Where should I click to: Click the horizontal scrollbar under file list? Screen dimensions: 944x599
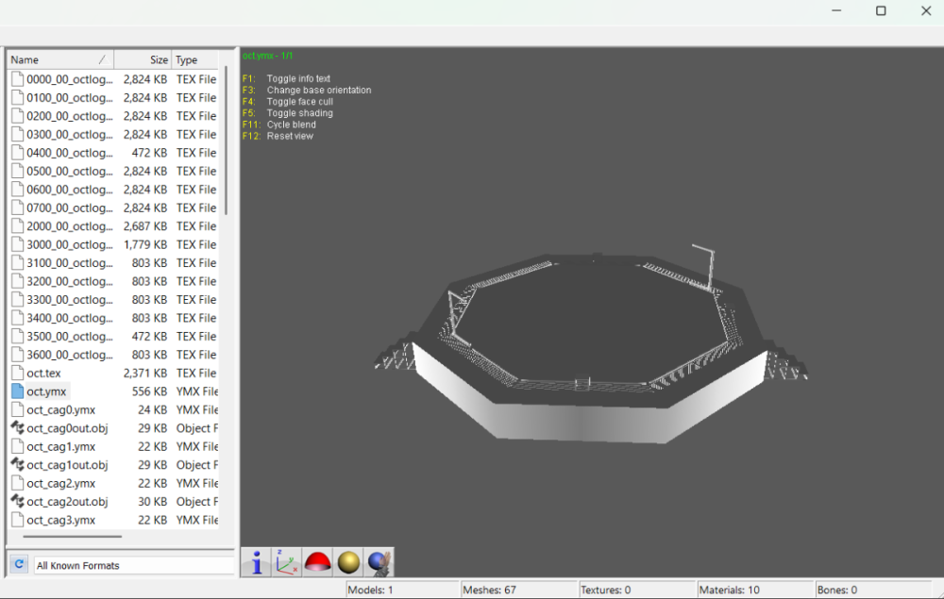[x=73, y=536]
